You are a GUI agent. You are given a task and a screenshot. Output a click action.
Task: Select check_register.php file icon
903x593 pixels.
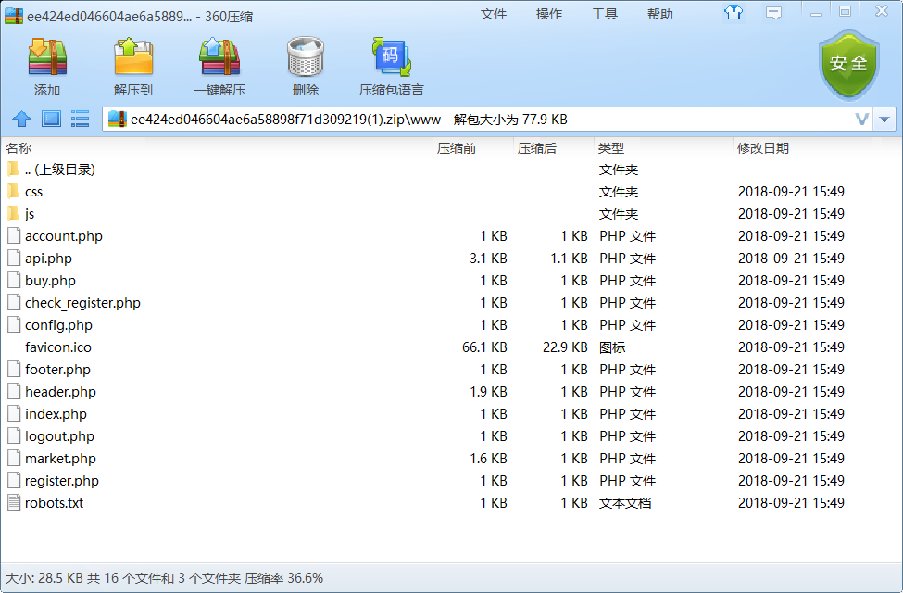pyautogui.click(x=14, y=303)
